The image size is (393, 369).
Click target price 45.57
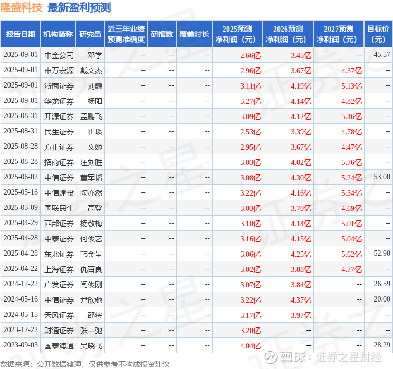382,55
